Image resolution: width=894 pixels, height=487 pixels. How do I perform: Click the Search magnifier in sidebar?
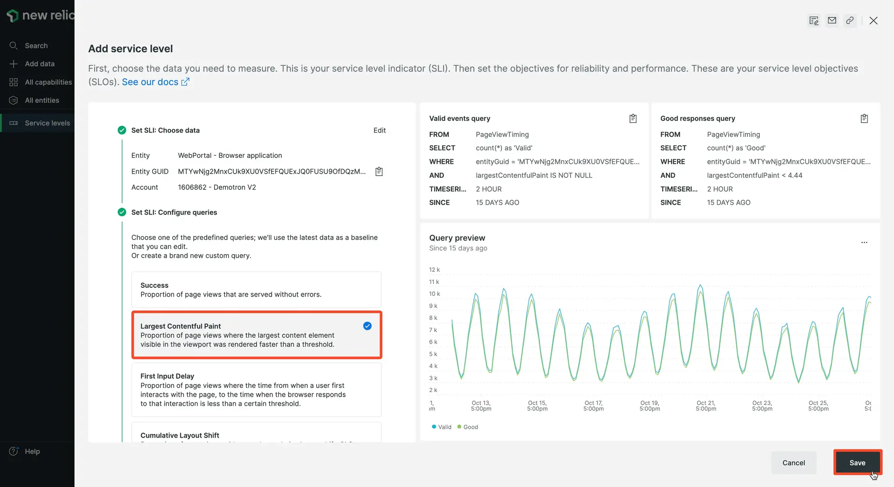(x=14, y=46)
